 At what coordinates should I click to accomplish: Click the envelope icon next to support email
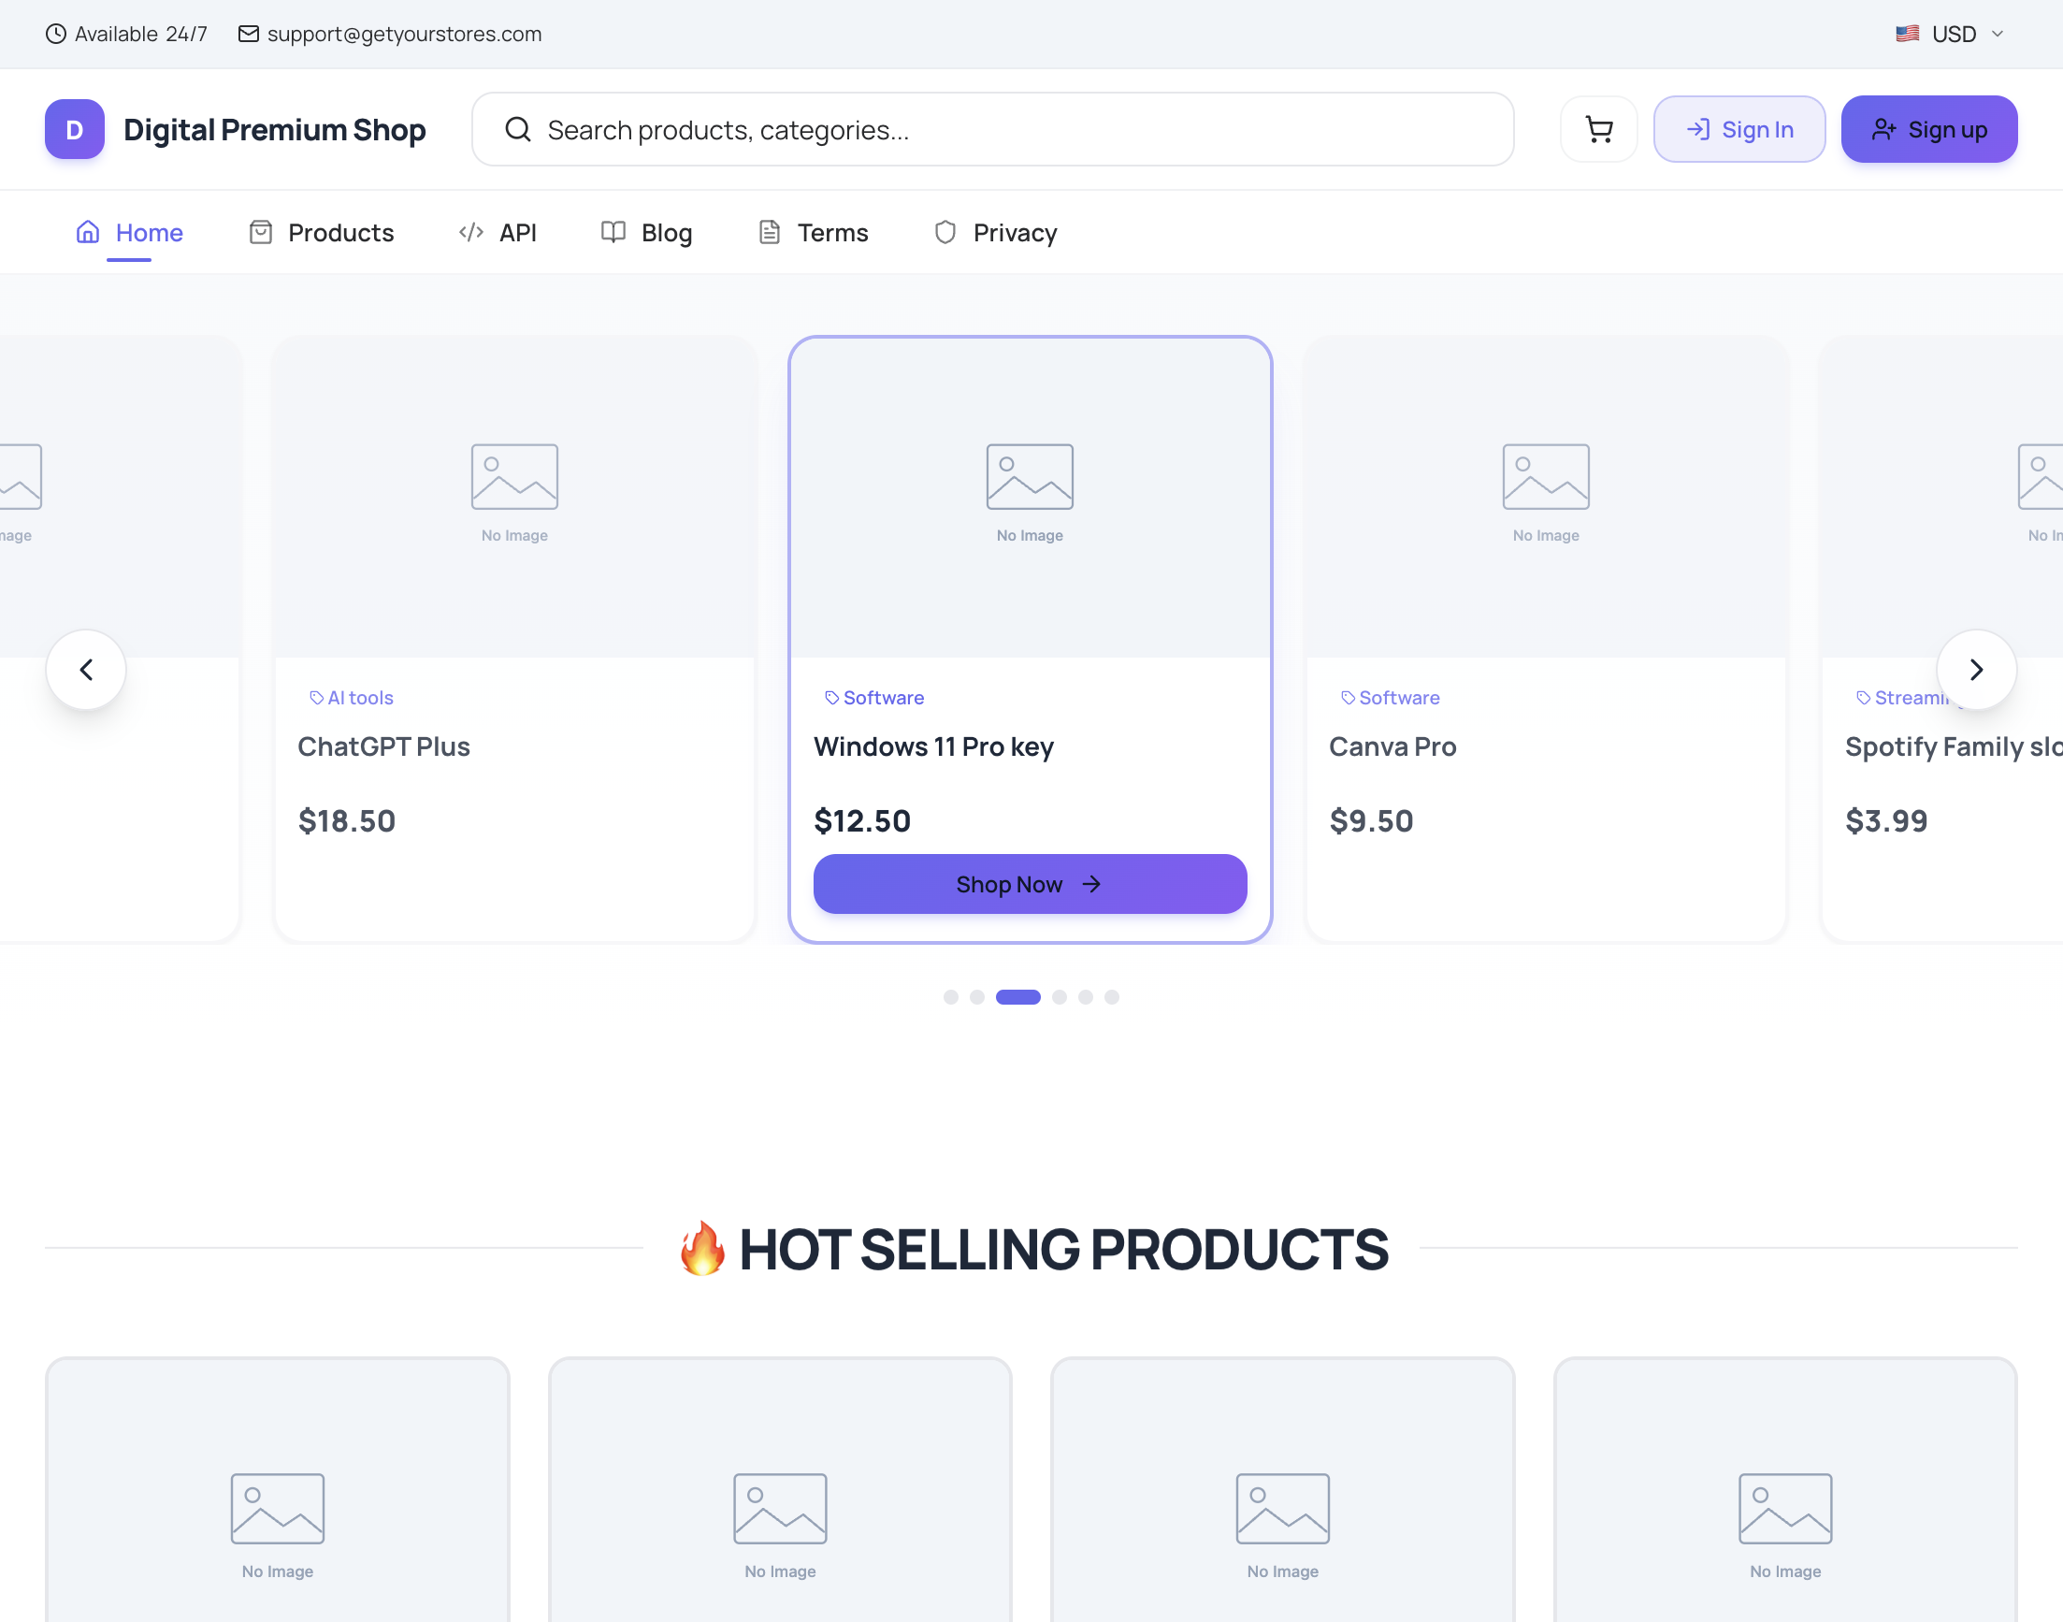(248, 35)
